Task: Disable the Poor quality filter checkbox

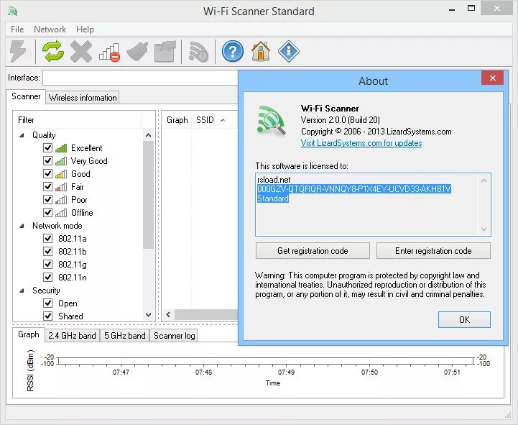Action: pyautogui.click(x=48, y=199)
